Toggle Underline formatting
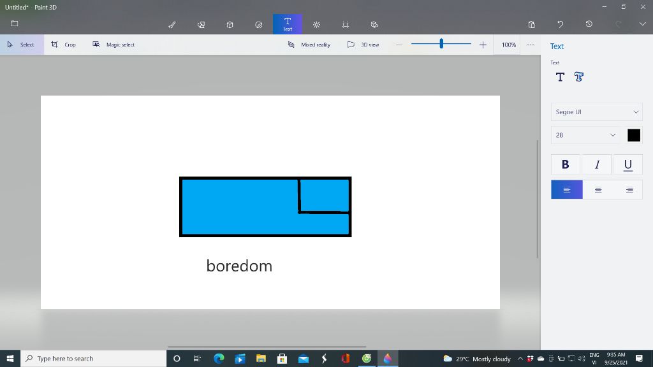The image size is (653, 367). click(628, 164)
